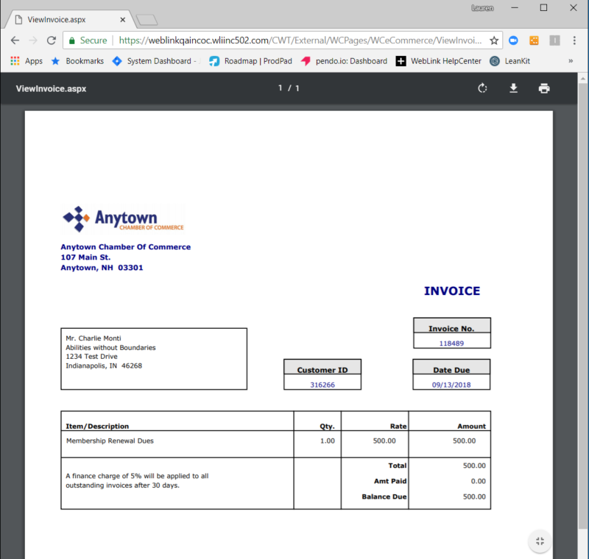The width and height of the screenshot is (589, 559).
Task: Bookmark this page with the star icon
Action: (x=494, y=40)
